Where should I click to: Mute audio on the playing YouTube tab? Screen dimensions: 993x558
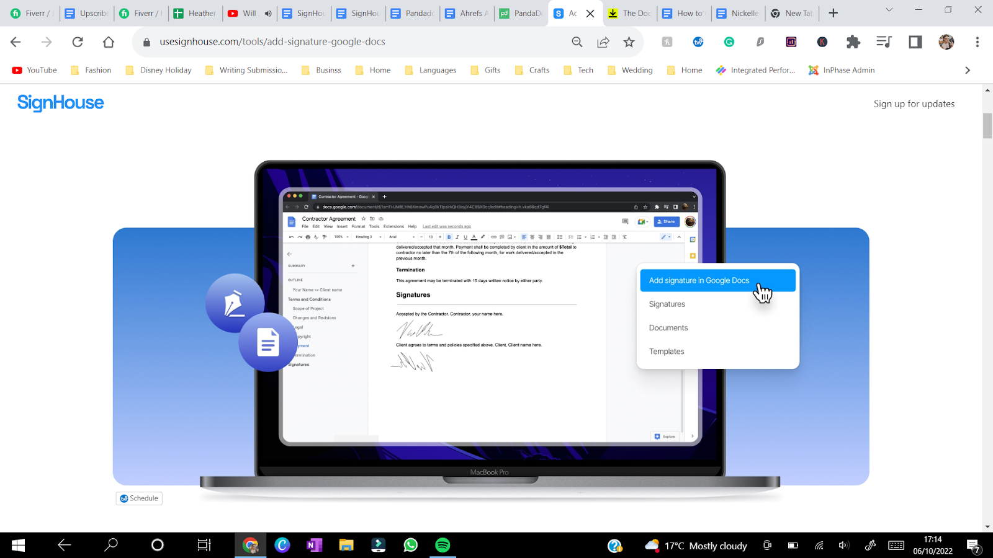point(267,13)
